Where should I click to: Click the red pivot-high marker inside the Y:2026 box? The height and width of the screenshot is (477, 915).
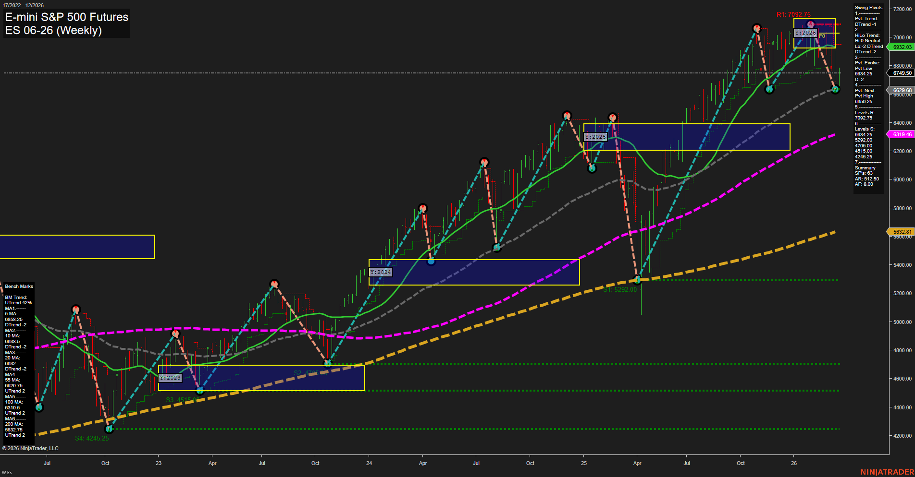click(x=809, y=24)
